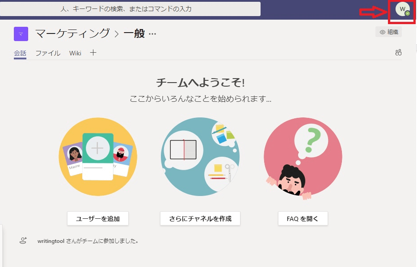Add a new tab with plus icon
The width and height of the screenshot is (417, 267).
[x=93, y=53]
